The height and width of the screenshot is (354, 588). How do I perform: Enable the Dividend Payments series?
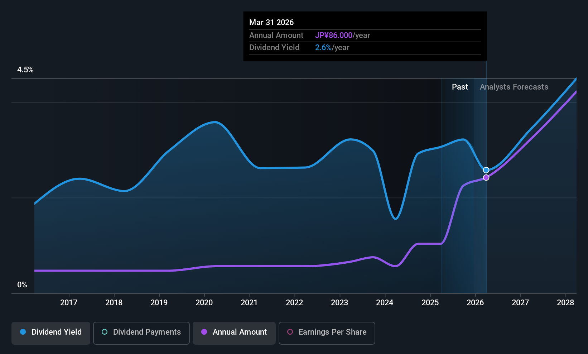[141, 333]
